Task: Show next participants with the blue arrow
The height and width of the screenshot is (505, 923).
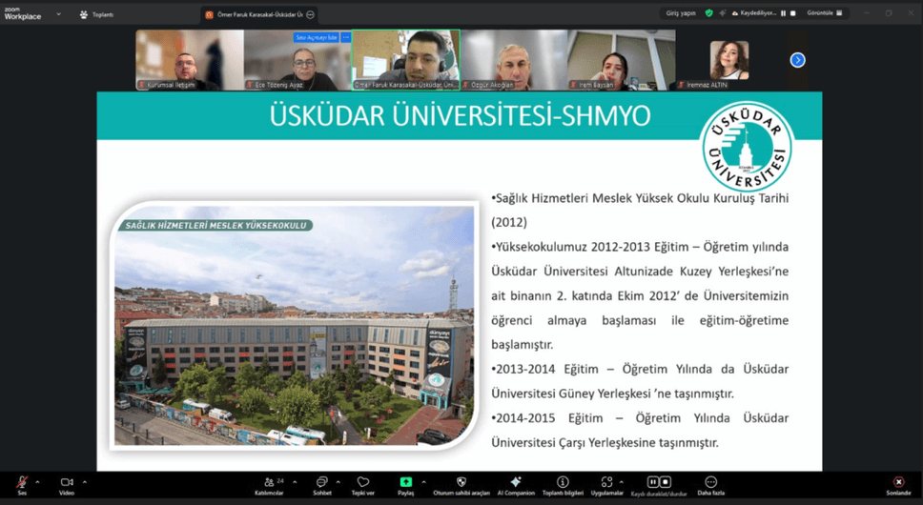Action: (x=798, y=60)
